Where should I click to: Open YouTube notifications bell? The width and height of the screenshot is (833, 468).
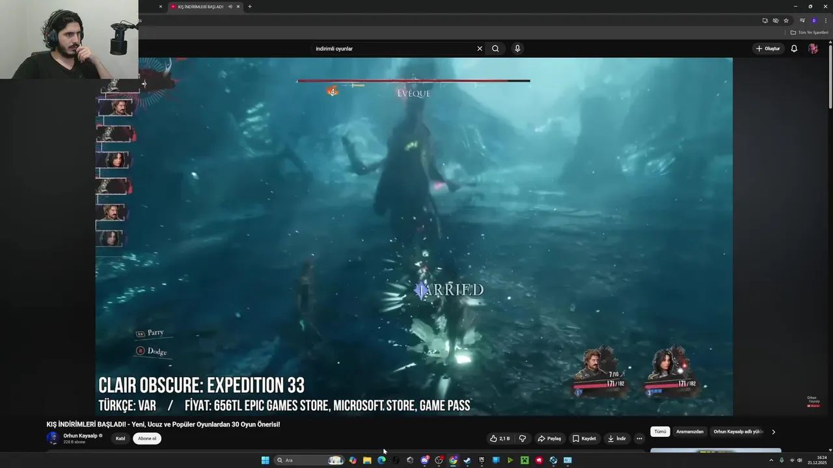coord(794,49)
